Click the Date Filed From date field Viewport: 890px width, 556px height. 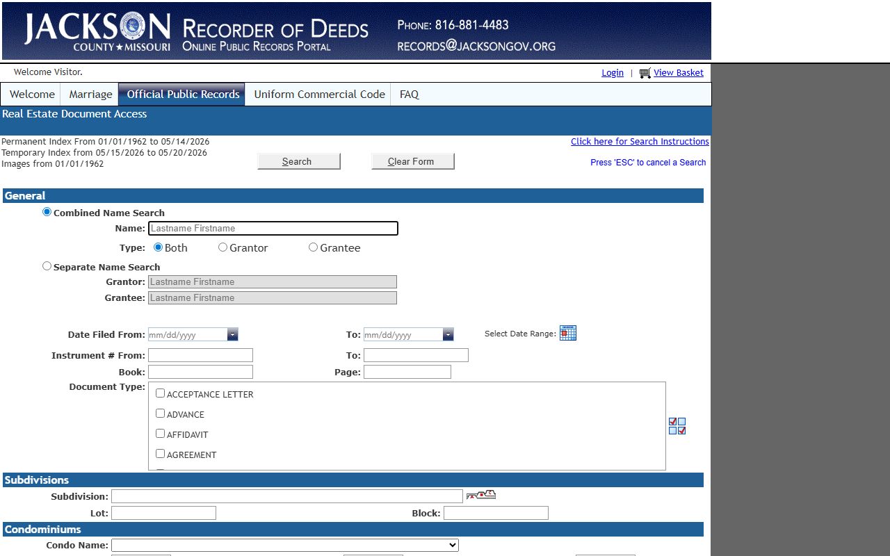tap(188, 334)
